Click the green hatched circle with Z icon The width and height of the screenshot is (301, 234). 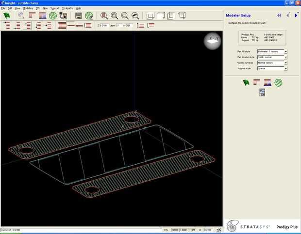coord(89,16)
